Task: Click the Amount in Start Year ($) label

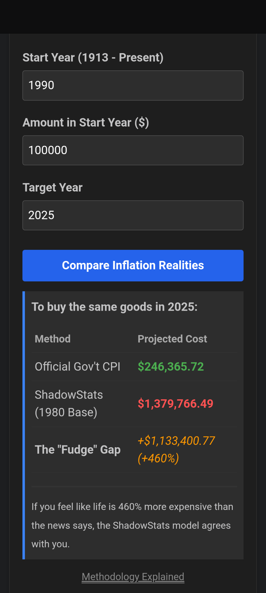Action: coord(86,123)
